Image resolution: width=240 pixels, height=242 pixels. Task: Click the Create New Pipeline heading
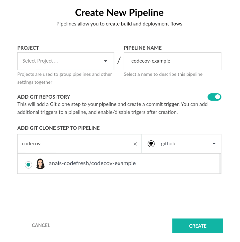coord(119,13)
